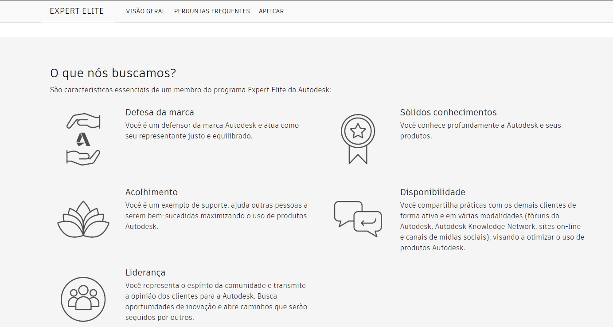This screenshot has width=613, height=327.
Task: Go to the VISÃO GERAL tab
Action: tap(145, 11)
